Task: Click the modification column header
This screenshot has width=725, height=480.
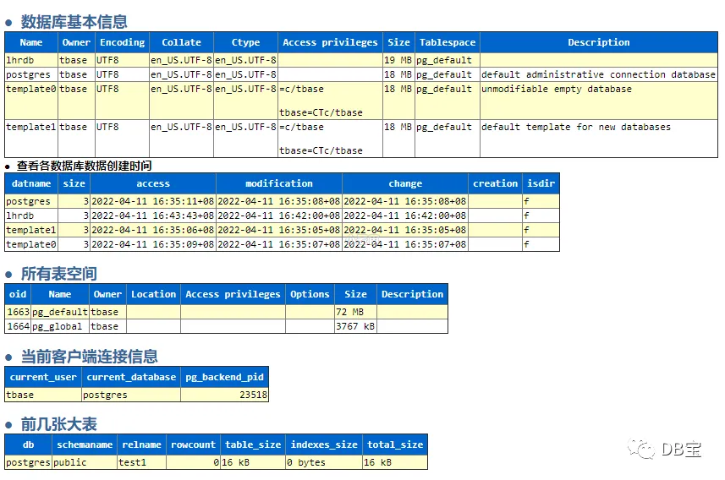Action: point(279,183)
